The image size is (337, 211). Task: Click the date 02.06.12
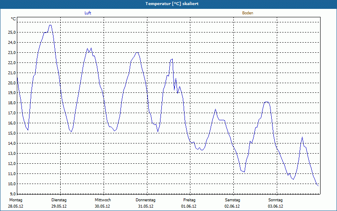click(232, 206)
